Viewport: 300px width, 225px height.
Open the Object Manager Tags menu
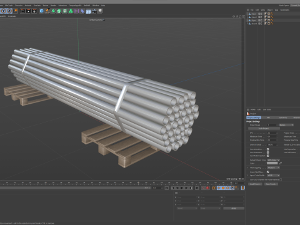[x=276, y=10]
